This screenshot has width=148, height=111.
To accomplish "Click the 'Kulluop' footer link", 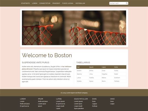I will click(x=95, y=106).
